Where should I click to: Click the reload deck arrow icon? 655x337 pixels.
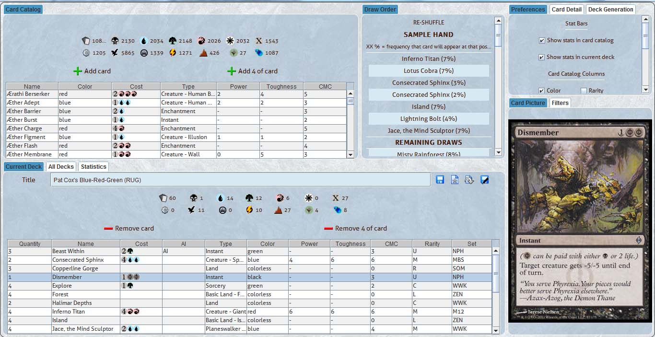469,180
